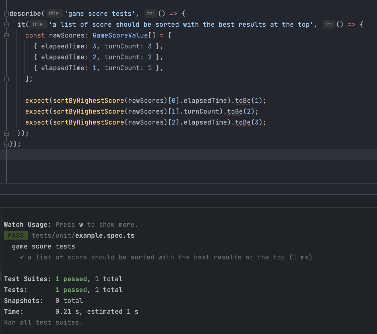The height and width of the screenshot is (334, 377).
Task: Click the '0.21 s, estimated 1 s' time value
Action: 97,311
